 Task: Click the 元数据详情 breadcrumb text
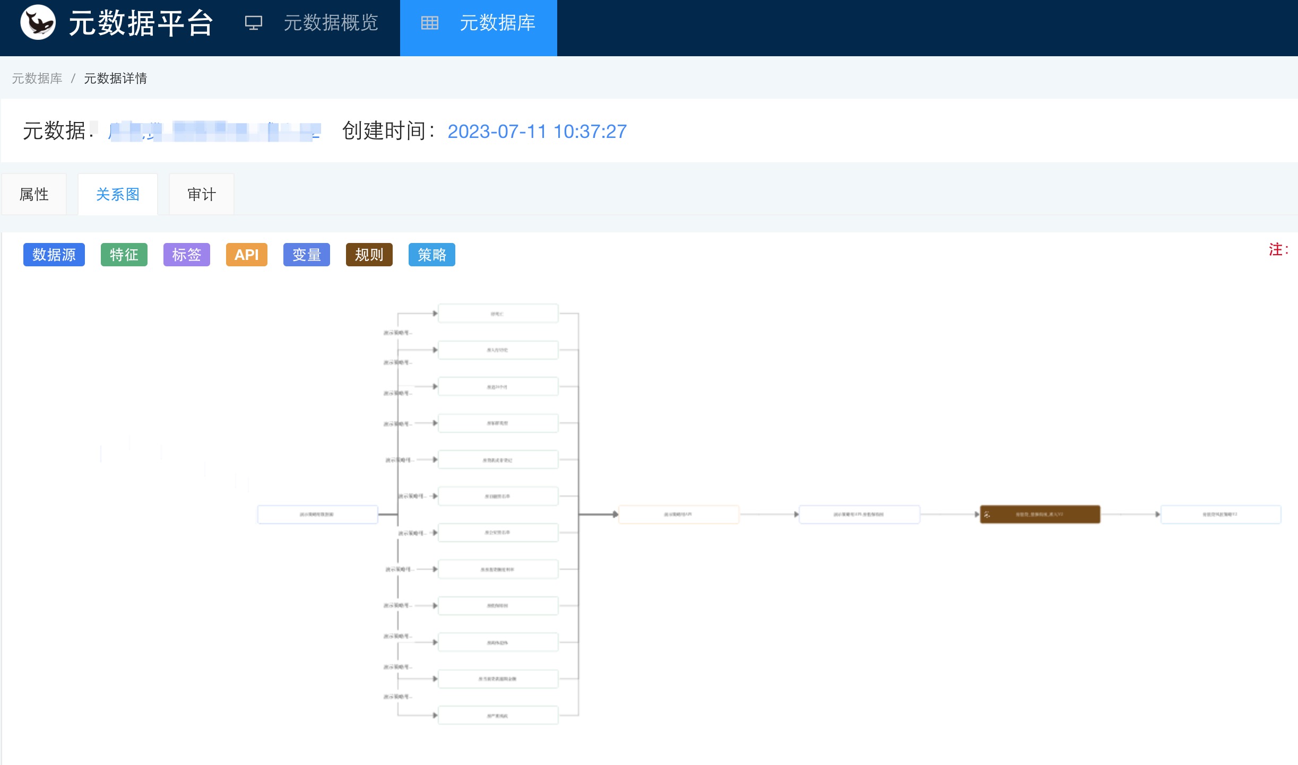[x=115, y=79]
